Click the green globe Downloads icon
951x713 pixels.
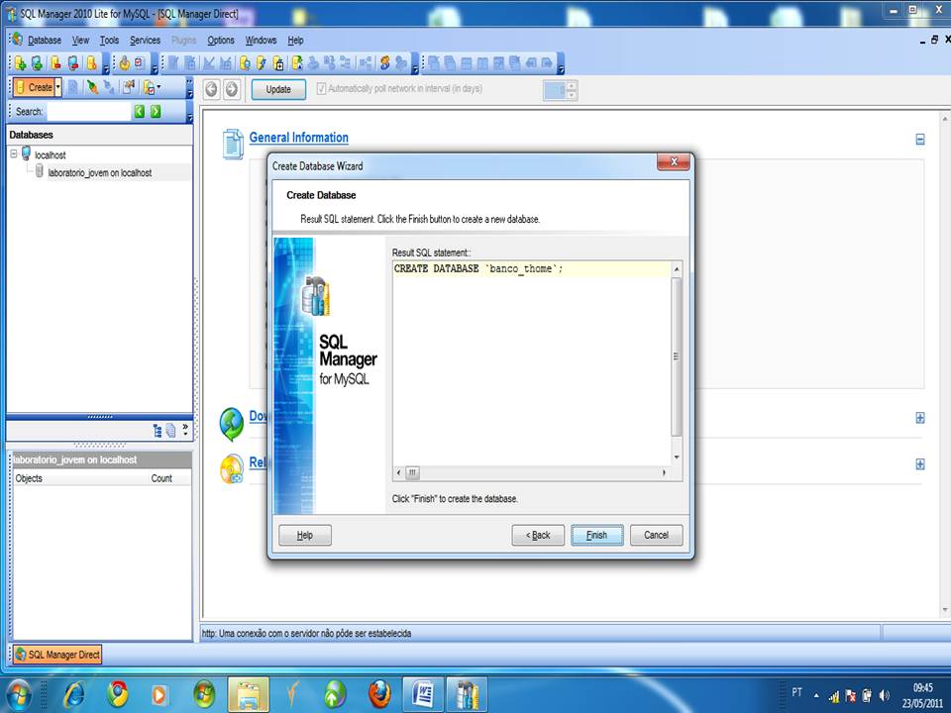pos(231,424)
